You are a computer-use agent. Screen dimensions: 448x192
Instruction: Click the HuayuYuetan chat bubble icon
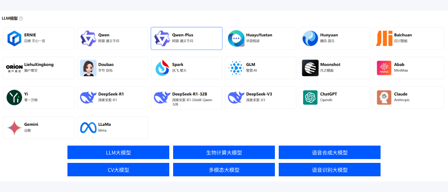(236, 38)
